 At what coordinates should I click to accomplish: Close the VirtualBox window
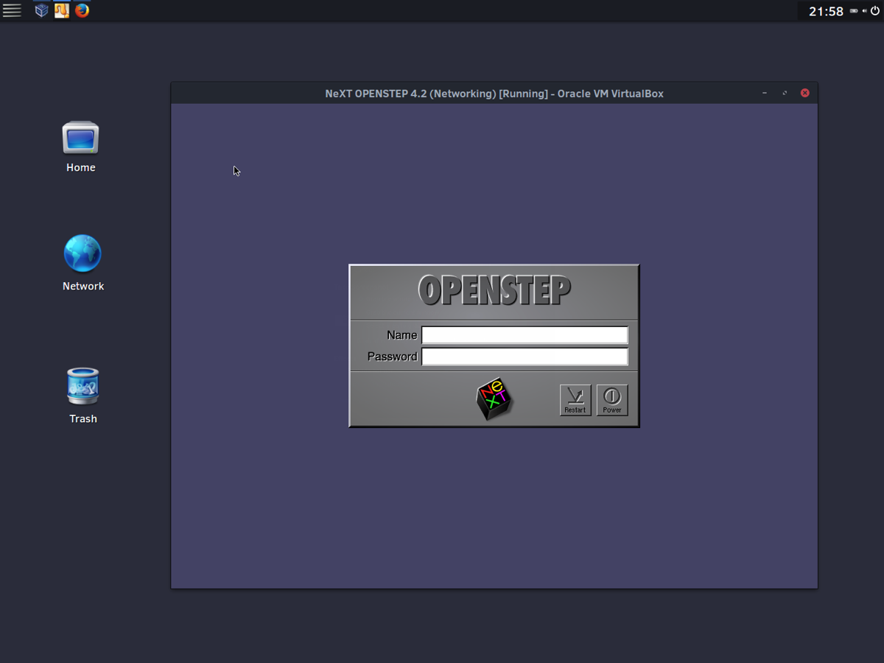805,93
